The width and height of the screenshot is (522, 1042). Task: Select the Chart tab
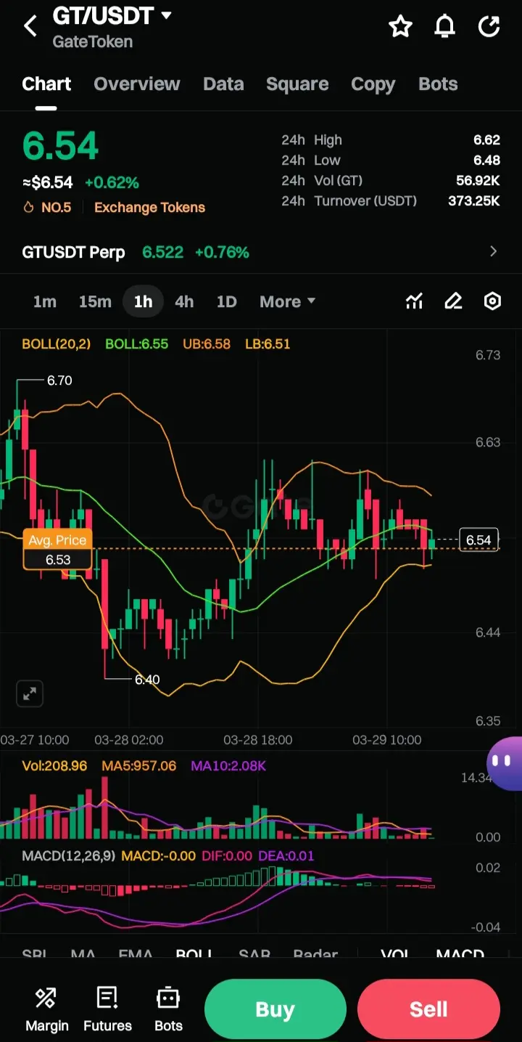pos(46,84)
